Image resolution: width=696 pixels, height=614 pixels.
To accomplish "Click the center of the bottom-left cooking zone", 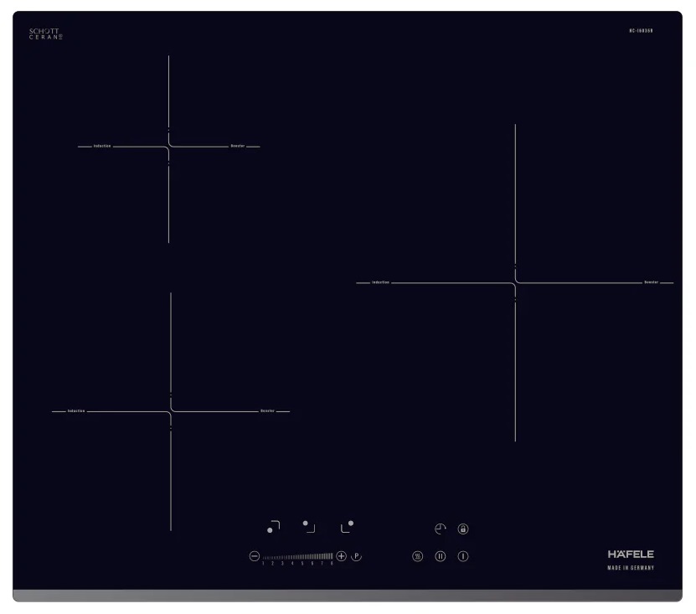I will pos(171,411).
